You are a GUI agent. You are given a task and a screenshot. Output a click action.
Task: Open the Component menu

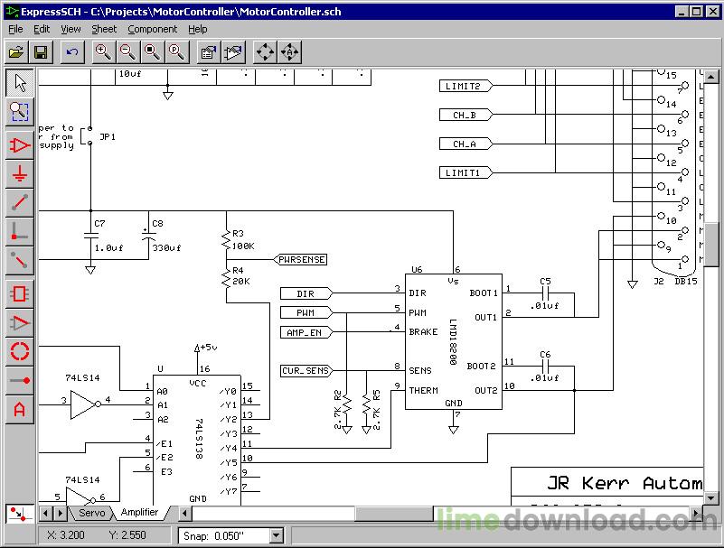(152, 29)
